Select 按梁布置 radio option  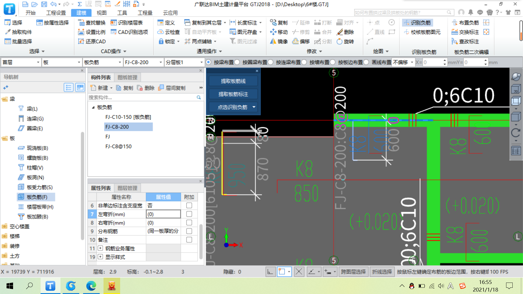(x=209, y=62)
